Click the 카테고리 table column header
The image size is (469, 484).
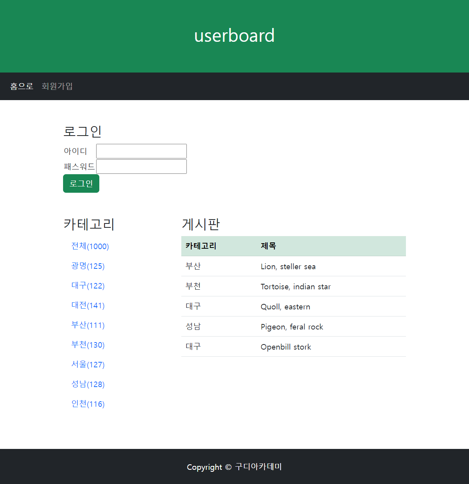click(x=201, y=246)
